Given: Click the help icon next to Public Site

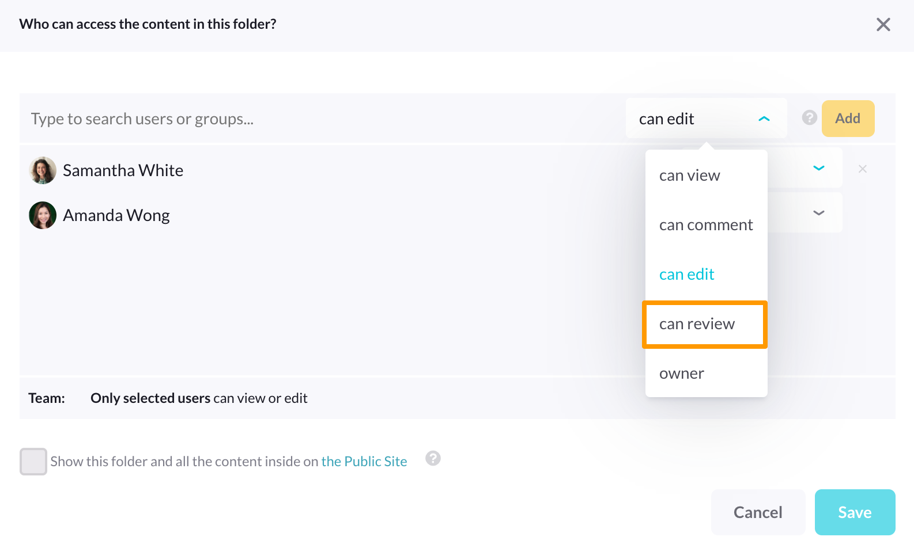Looking at the screenshot, I should coord(433,458).
